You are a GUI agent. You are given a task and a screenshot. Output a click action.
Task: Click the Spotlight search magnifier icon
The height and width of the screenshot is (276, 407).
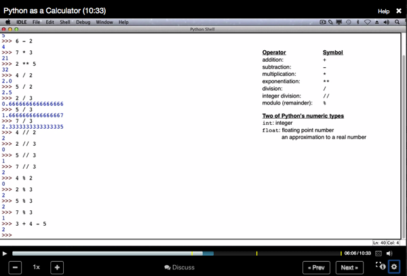click(397, 22)
